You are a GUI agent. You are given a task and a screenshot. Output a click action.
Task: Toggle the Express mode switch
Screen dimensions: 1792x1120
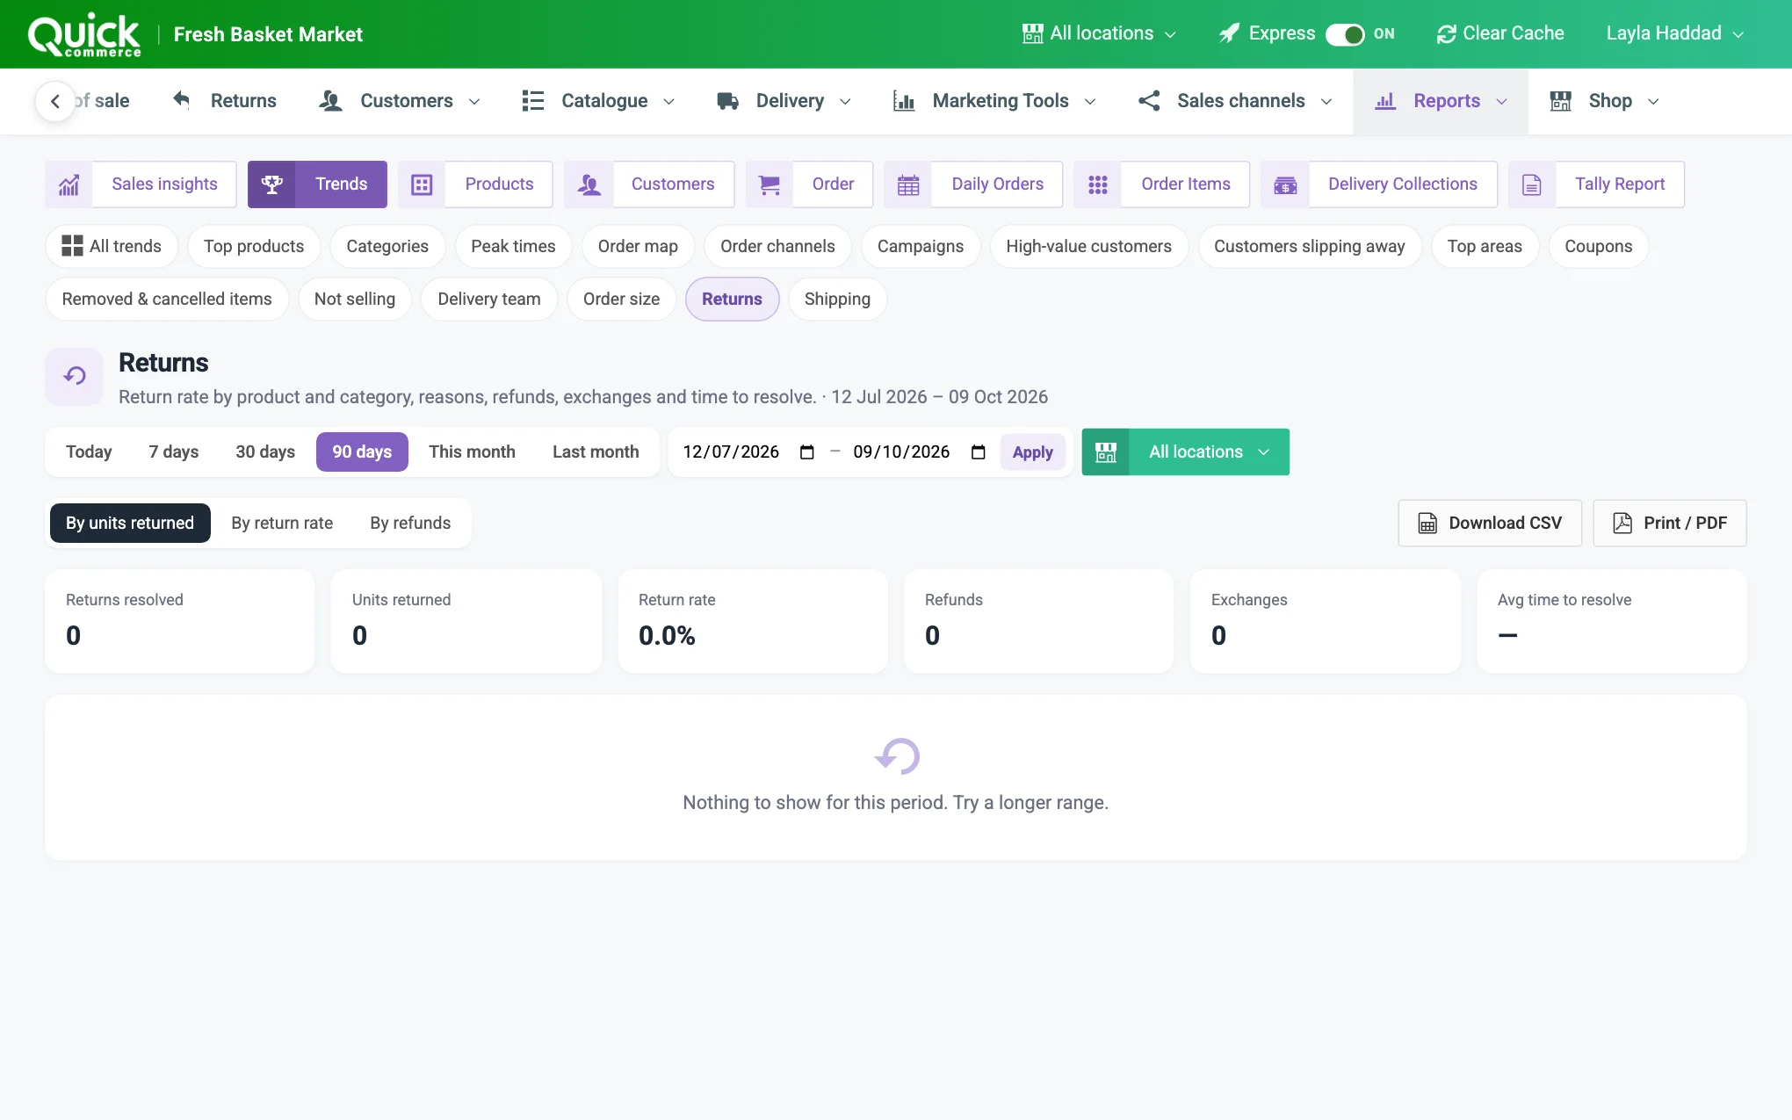[x=1345, y=34]
